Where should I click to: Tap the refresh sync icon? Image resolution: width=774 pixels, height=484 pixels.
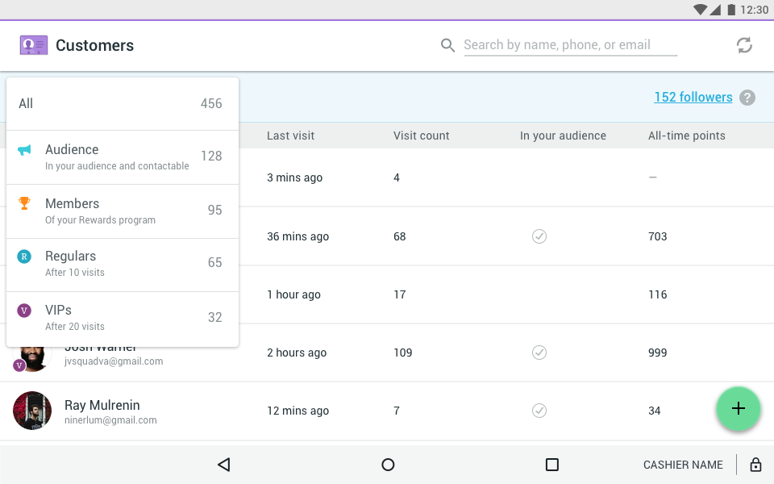point(744,45)
